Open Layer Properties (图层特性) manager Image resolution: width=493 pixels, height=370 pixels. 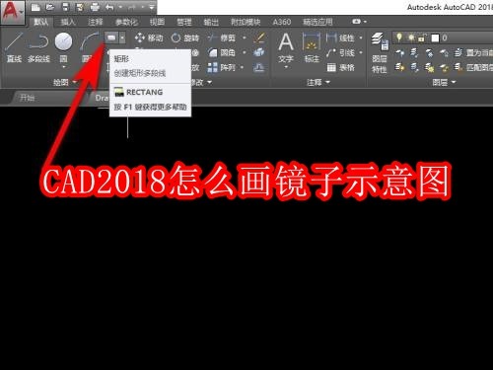click(x=380, y=52)
